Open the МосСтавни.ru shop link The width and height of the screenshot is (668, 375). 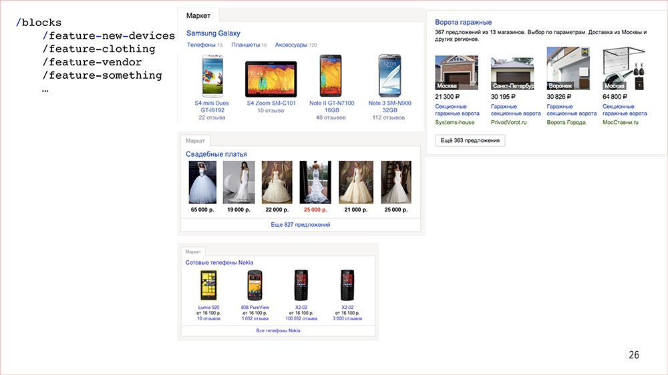[x=621, y=122]
